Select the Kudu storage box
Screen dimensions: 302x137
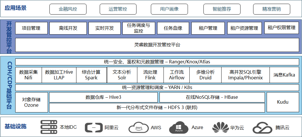coord(282,102)
